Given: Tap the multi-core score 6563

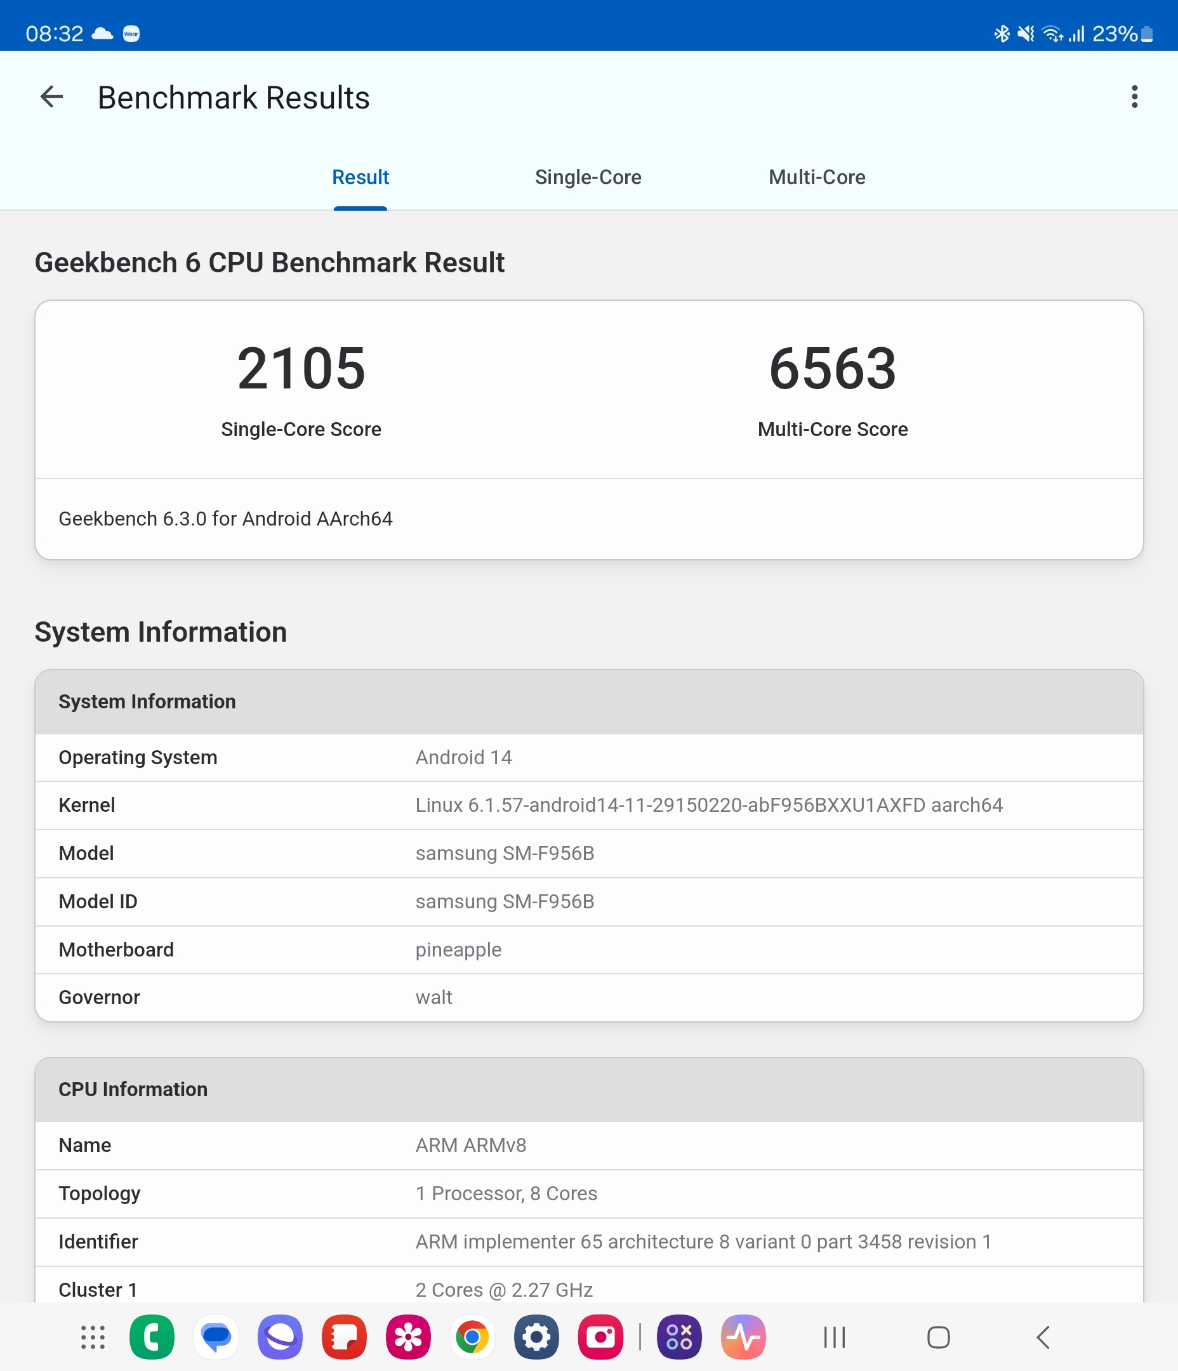Looking at the screenshot, I should pyautogui.click(x=833, y=369).
